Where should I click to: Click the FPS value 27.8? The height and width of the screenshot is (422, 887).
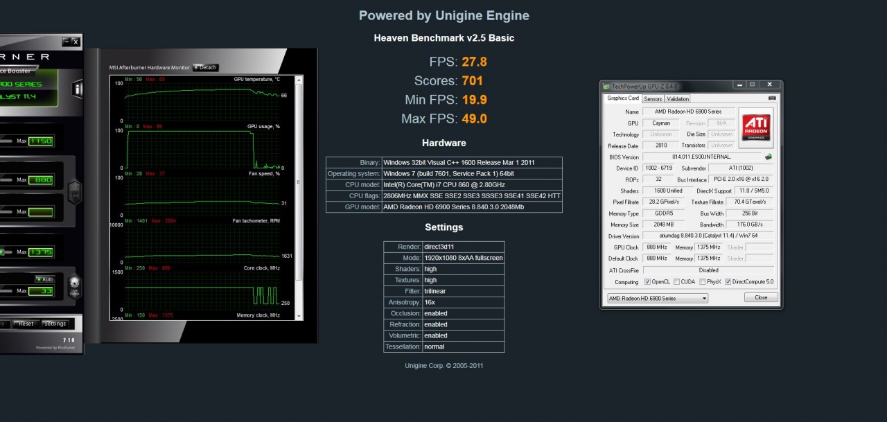pyautogui.click(x=475, y=61)
